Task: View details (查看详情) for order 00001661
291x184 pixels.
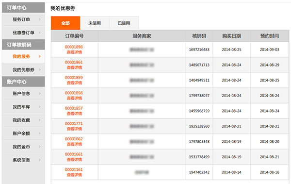Action: (x=74, y=160)
